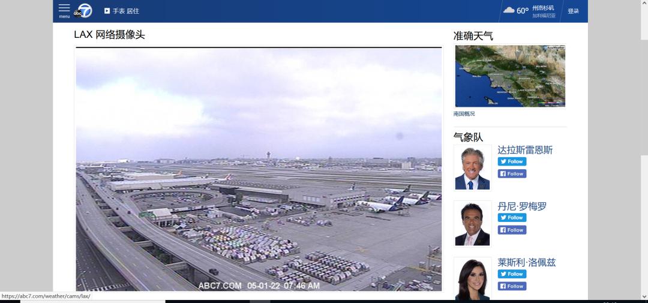
Task: Click the LAX webcam image
Action: (259, 169)
